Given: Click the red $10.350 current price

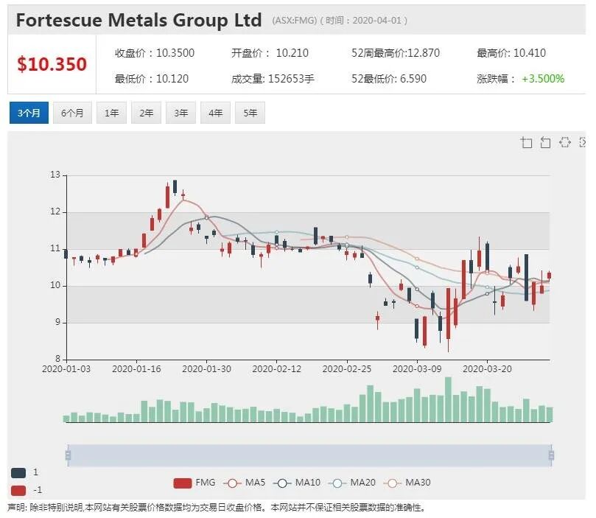Looking at the screenshot, I should pyautogui.click(x=52, y=64).
